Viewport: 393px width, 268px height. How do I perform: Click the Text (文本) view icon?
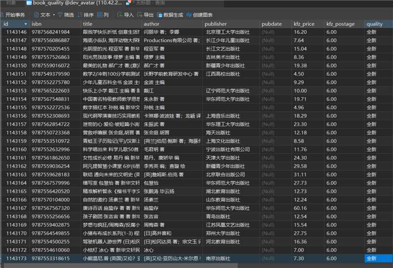[37, 15]
